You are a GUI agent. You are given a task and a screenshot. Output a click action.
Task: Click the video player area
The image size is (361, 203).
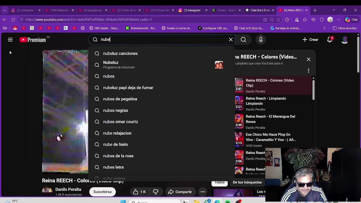(65, 111)
